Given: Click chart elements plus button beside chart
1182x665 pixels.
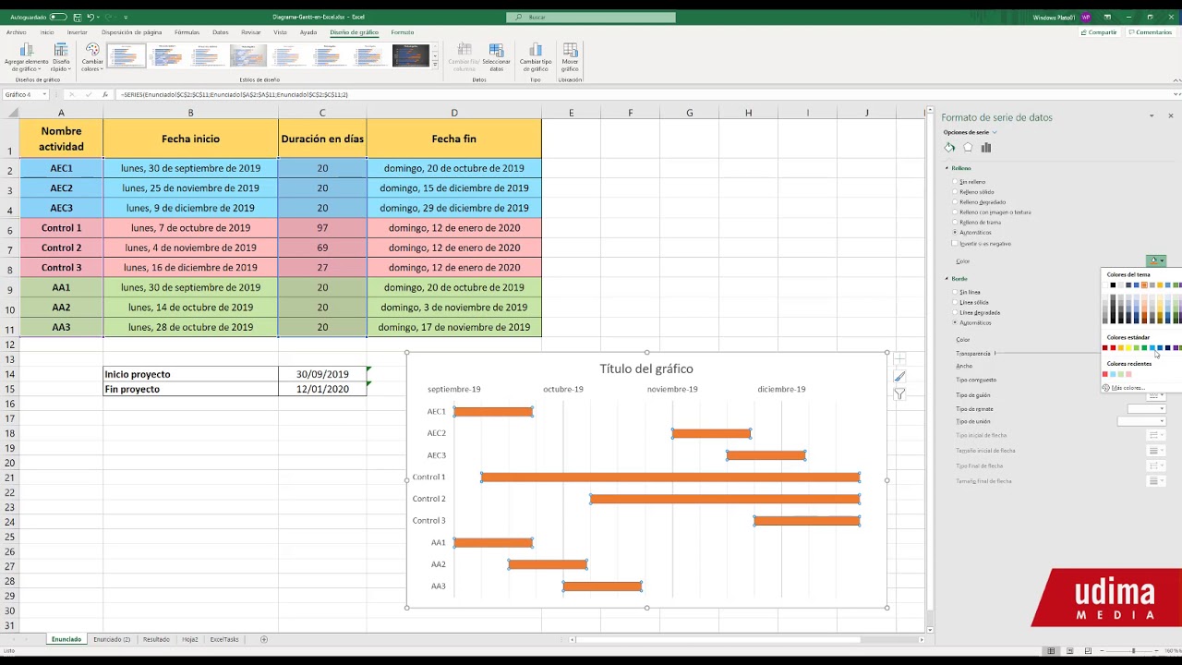Looking at the screenshot, I should [899, 358].
